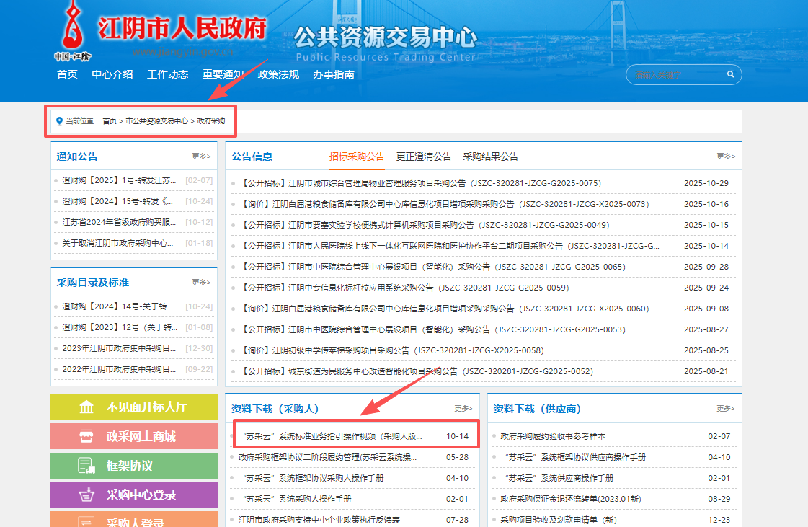Screen dimensions: 808x527
Task: Go to 市公共资源交易中心 in the breadcrumb
Action: 156,121
